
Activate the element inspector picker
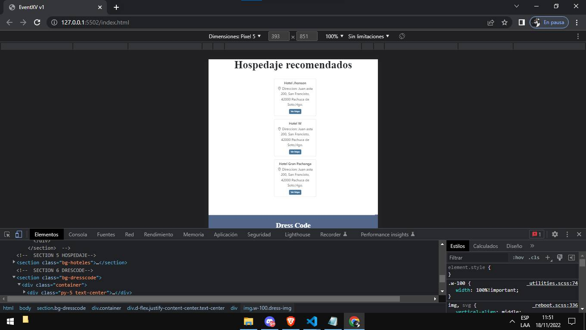[x=7, y=234]
